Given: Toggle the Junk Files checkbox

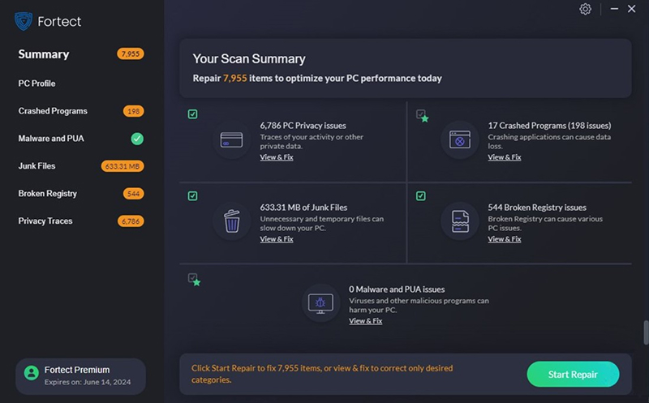Looking at the screenshot, I should click(192, 195).
